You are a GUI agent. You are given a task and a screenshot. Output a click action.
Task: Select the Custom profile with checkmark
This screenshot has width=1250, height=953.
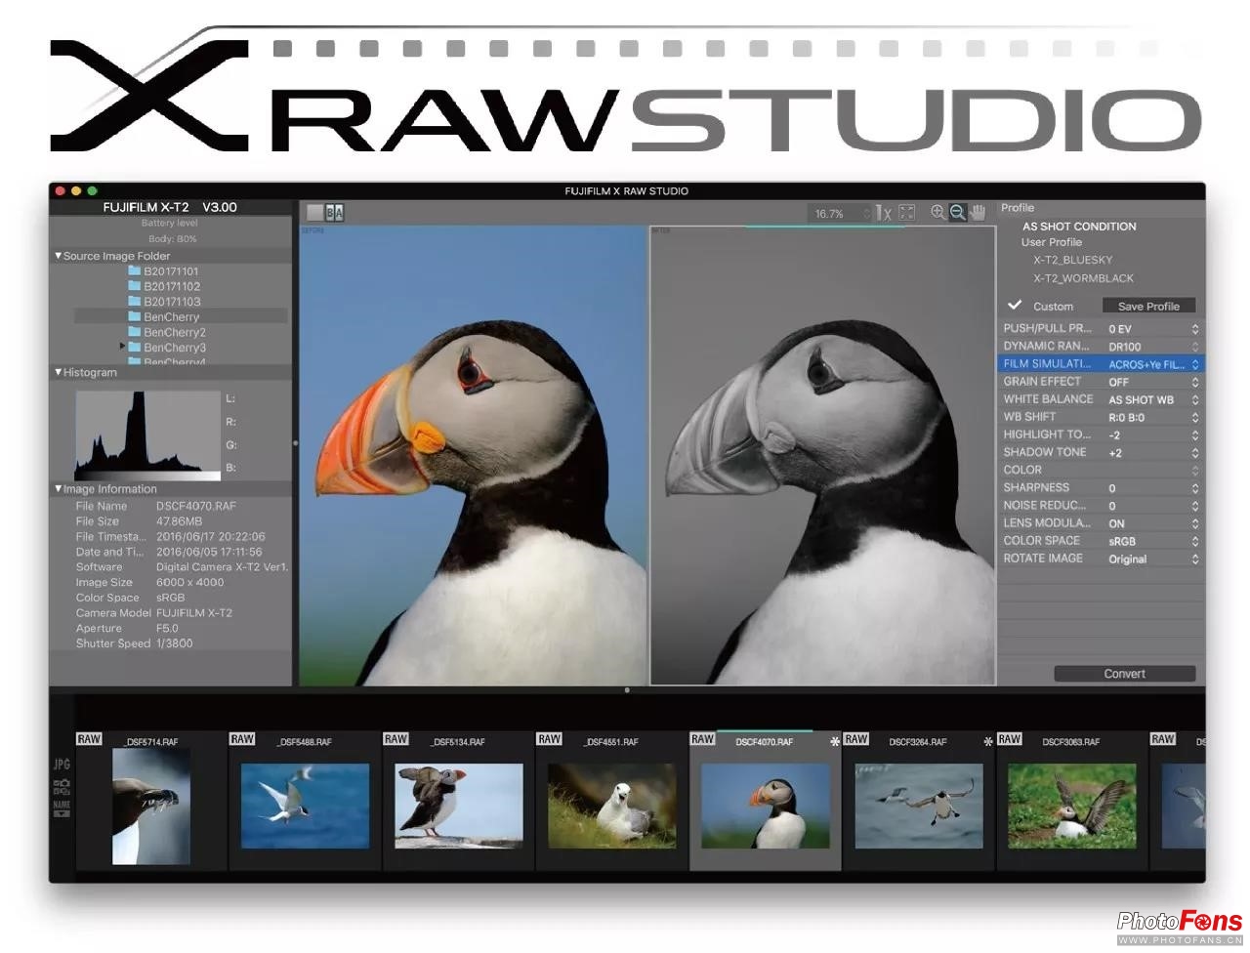click(1041, 306)
